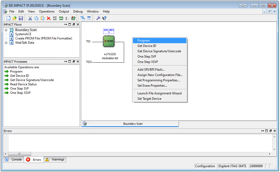Open preferences with the wrench icon
This screenshot has height=172, width=280.
click(x=98, y=18)
